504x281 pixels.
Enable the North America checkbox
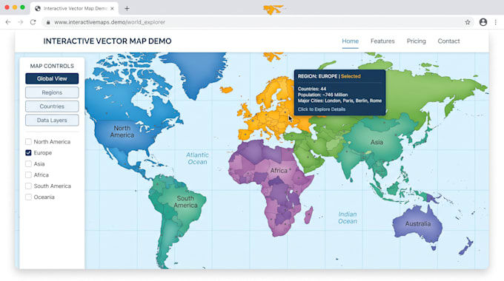click(28, 141)
